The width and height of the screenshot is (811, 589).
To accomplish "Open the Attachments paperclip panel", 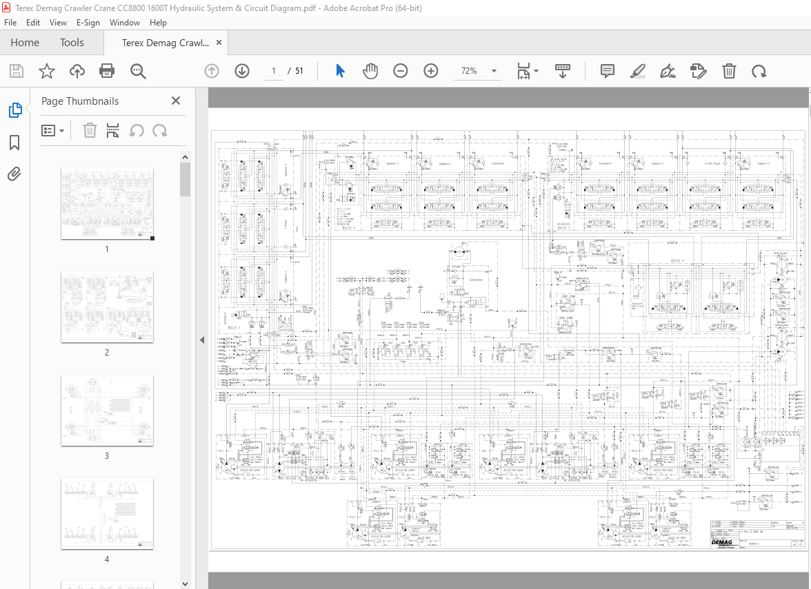I will [x=14, y=174].
